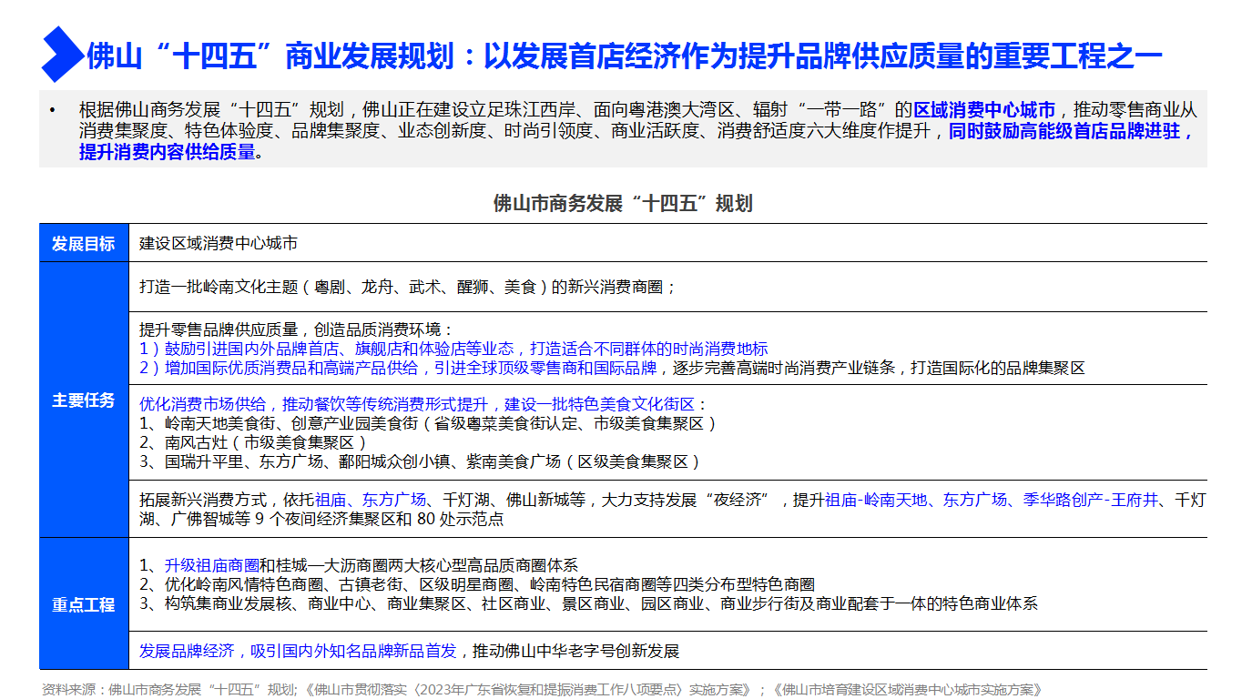1252x699 pixels.
Task: Click the line starting 拓展新兴消费方式
Action: point(672,500)
